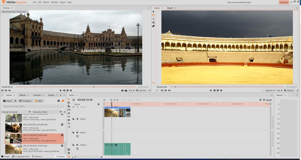Open the File menu
The height and width of the screenshot is (160, 301).
pos(34,2)
